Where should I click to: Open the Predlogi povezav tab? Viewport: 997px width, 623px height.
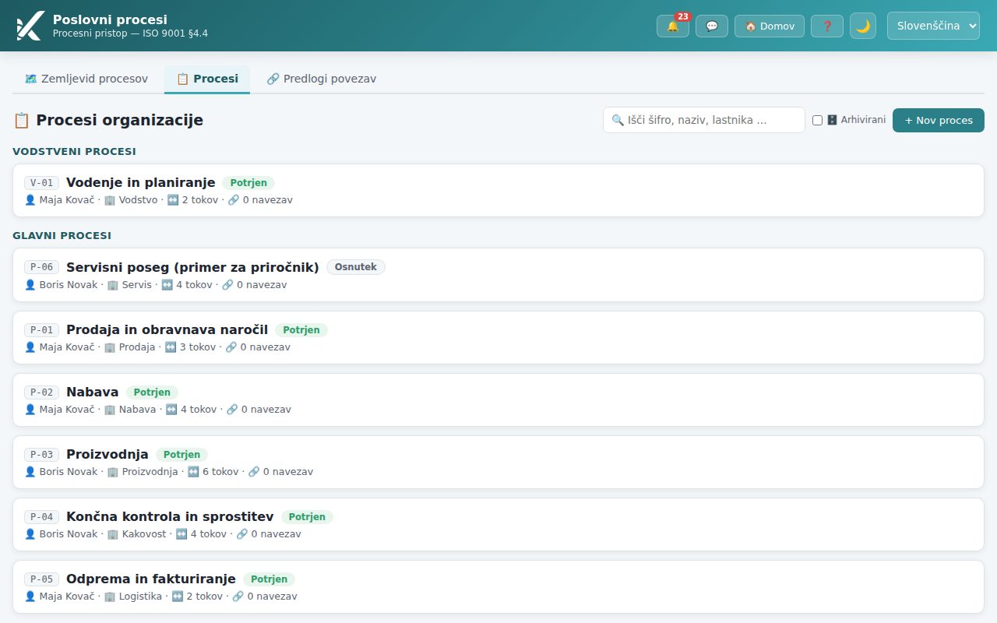322,79
